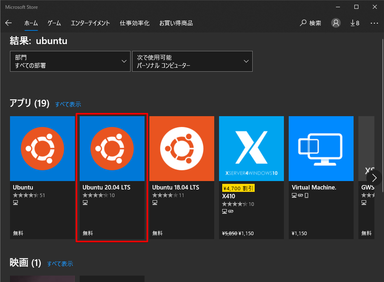Click the PC device icon under Virtual Machine.
Screen dimensions: 384x282
(294, 195)
